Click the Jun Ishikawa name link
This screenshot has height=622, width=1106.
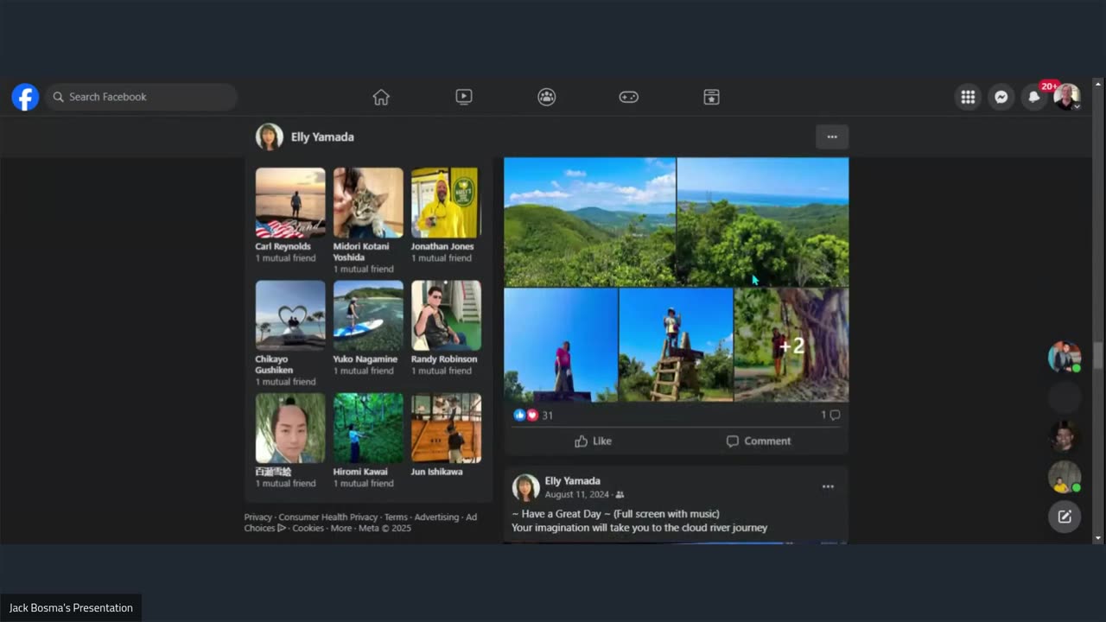point(436,472)
